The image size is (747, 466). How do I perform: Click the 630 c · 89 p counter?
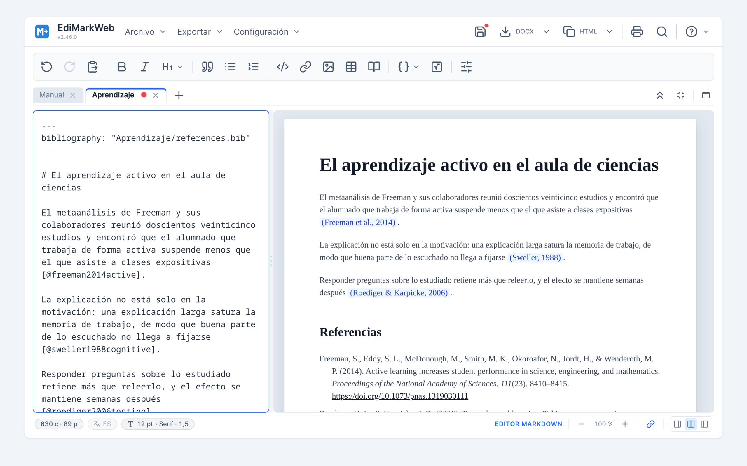point(59,424)
